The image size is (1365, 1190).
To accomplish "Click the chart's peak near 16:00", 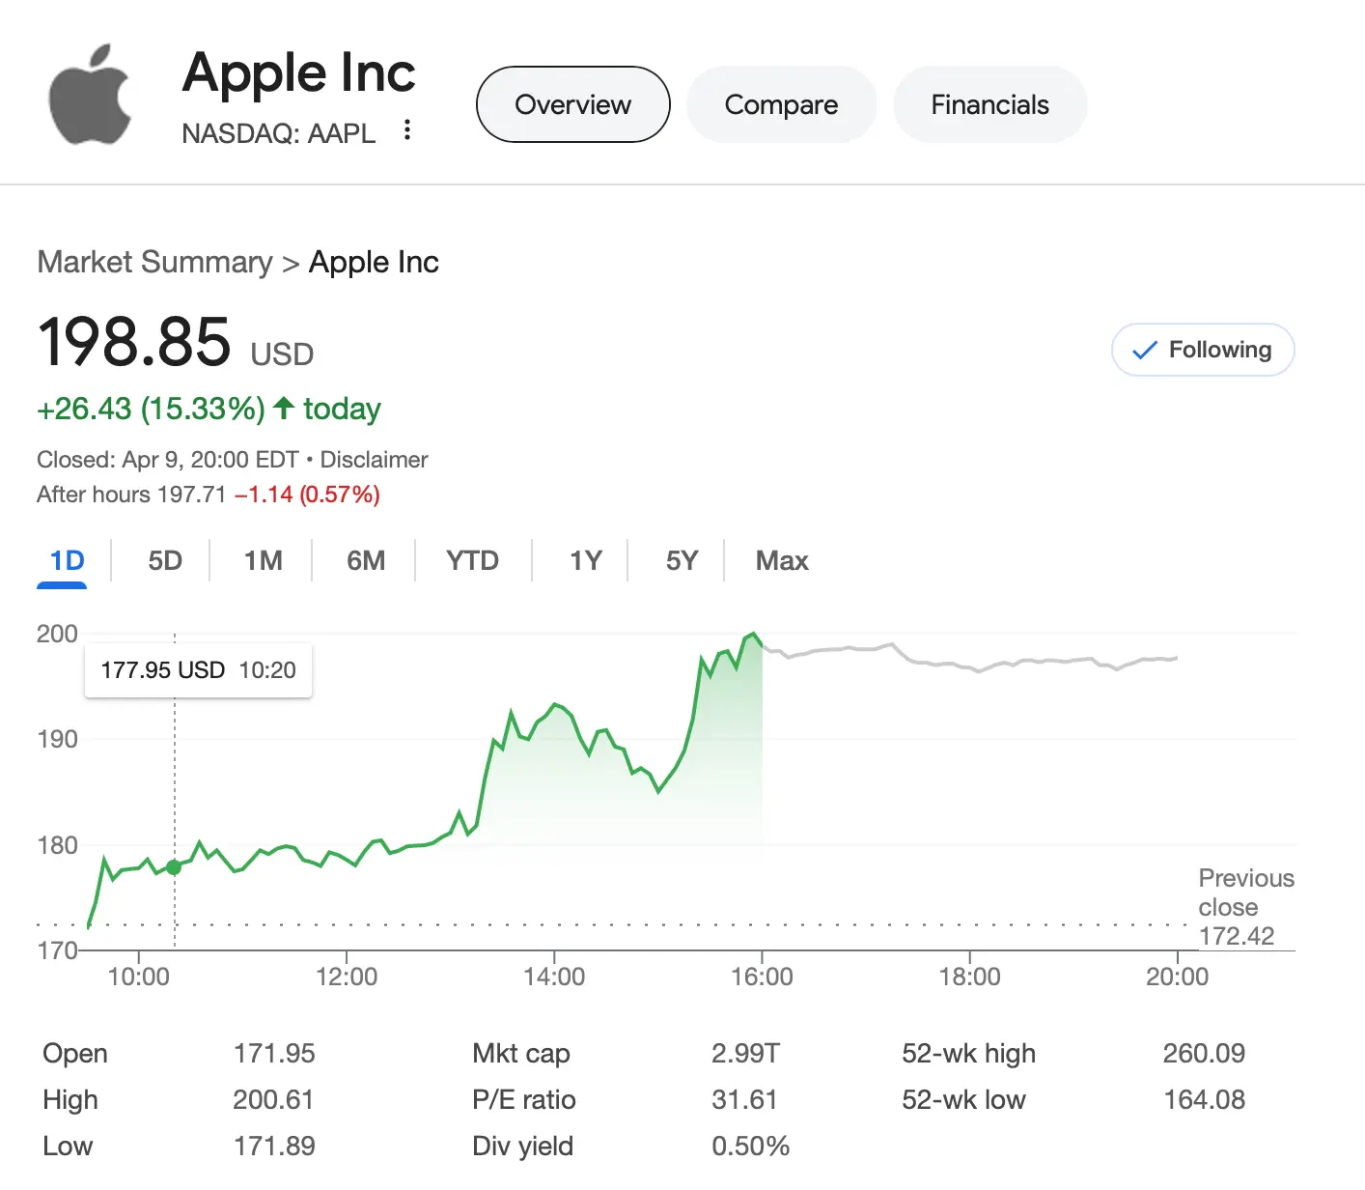I will pyautogui.click(x=754, y=635).
